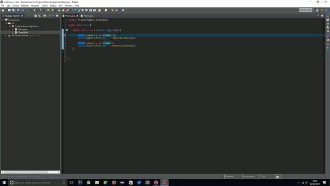The image size is (330, 186).
Task: Click the Save All toolbar icon
Action: (13, 10)
